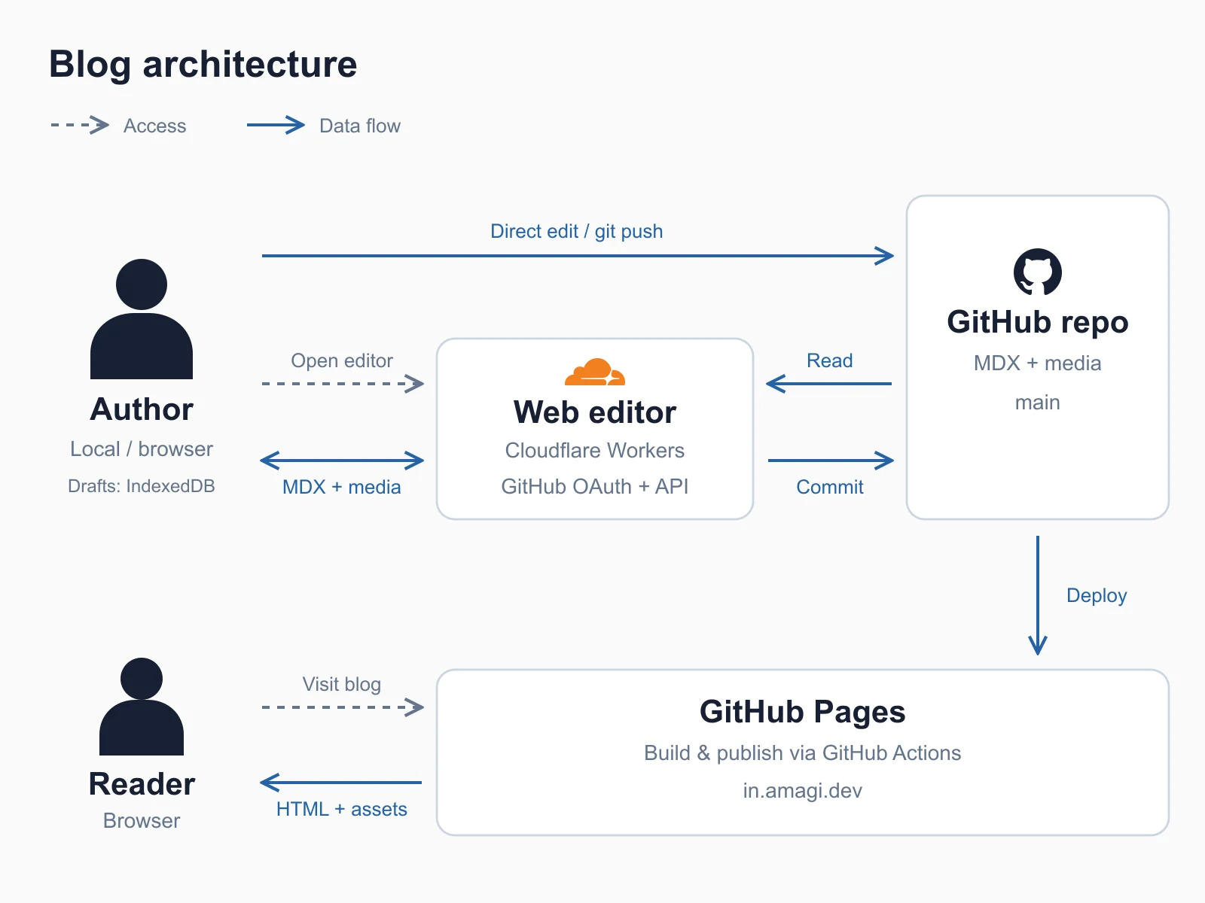
Task: Select the Author person silhouette icon
Action: coord(142,319)
